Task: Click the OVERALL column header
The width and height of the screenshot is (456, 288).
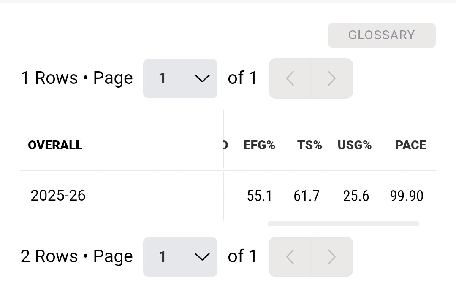Action: pos(55,145)
